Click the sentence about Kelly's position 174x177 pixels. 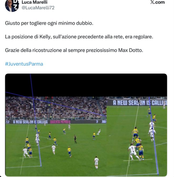click(79, 37)
